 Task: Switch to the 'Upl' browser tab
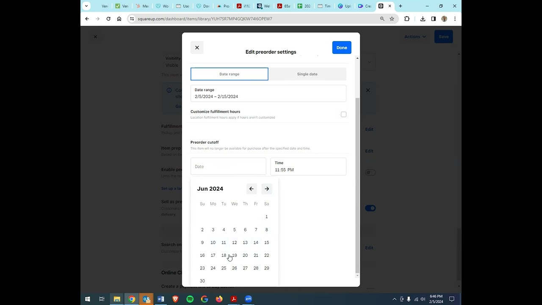[x=345, y=6]
